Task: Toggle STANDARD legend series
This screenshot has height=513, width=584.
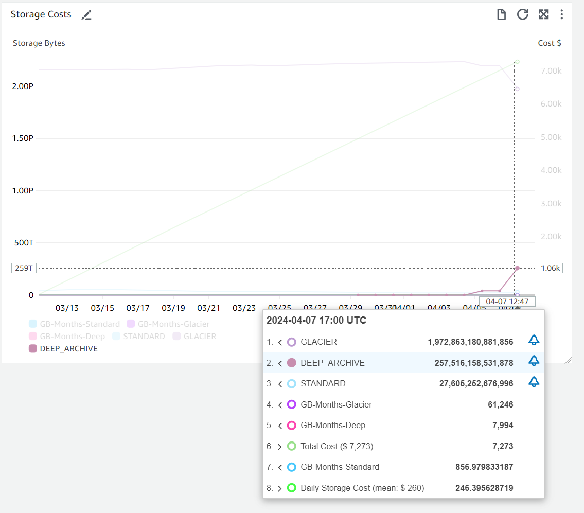Action: 138,337
